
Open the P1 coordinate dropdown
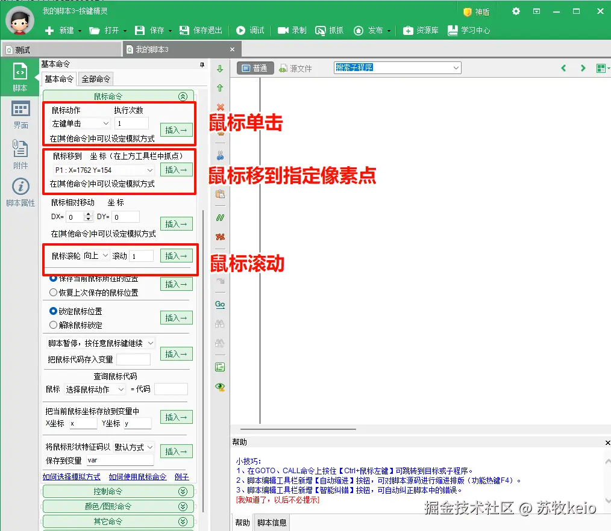point(104,170)
